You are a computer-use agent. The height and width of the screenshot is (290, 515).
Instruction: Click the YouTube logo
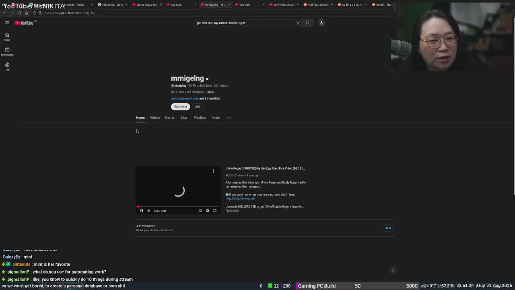point(24,23)
